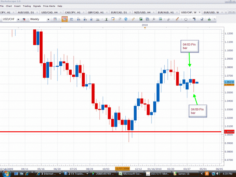Select the ellipse shape drawing tool
Image resolution: width=236 pixels, height=177 pixels.
pos(186,19)
